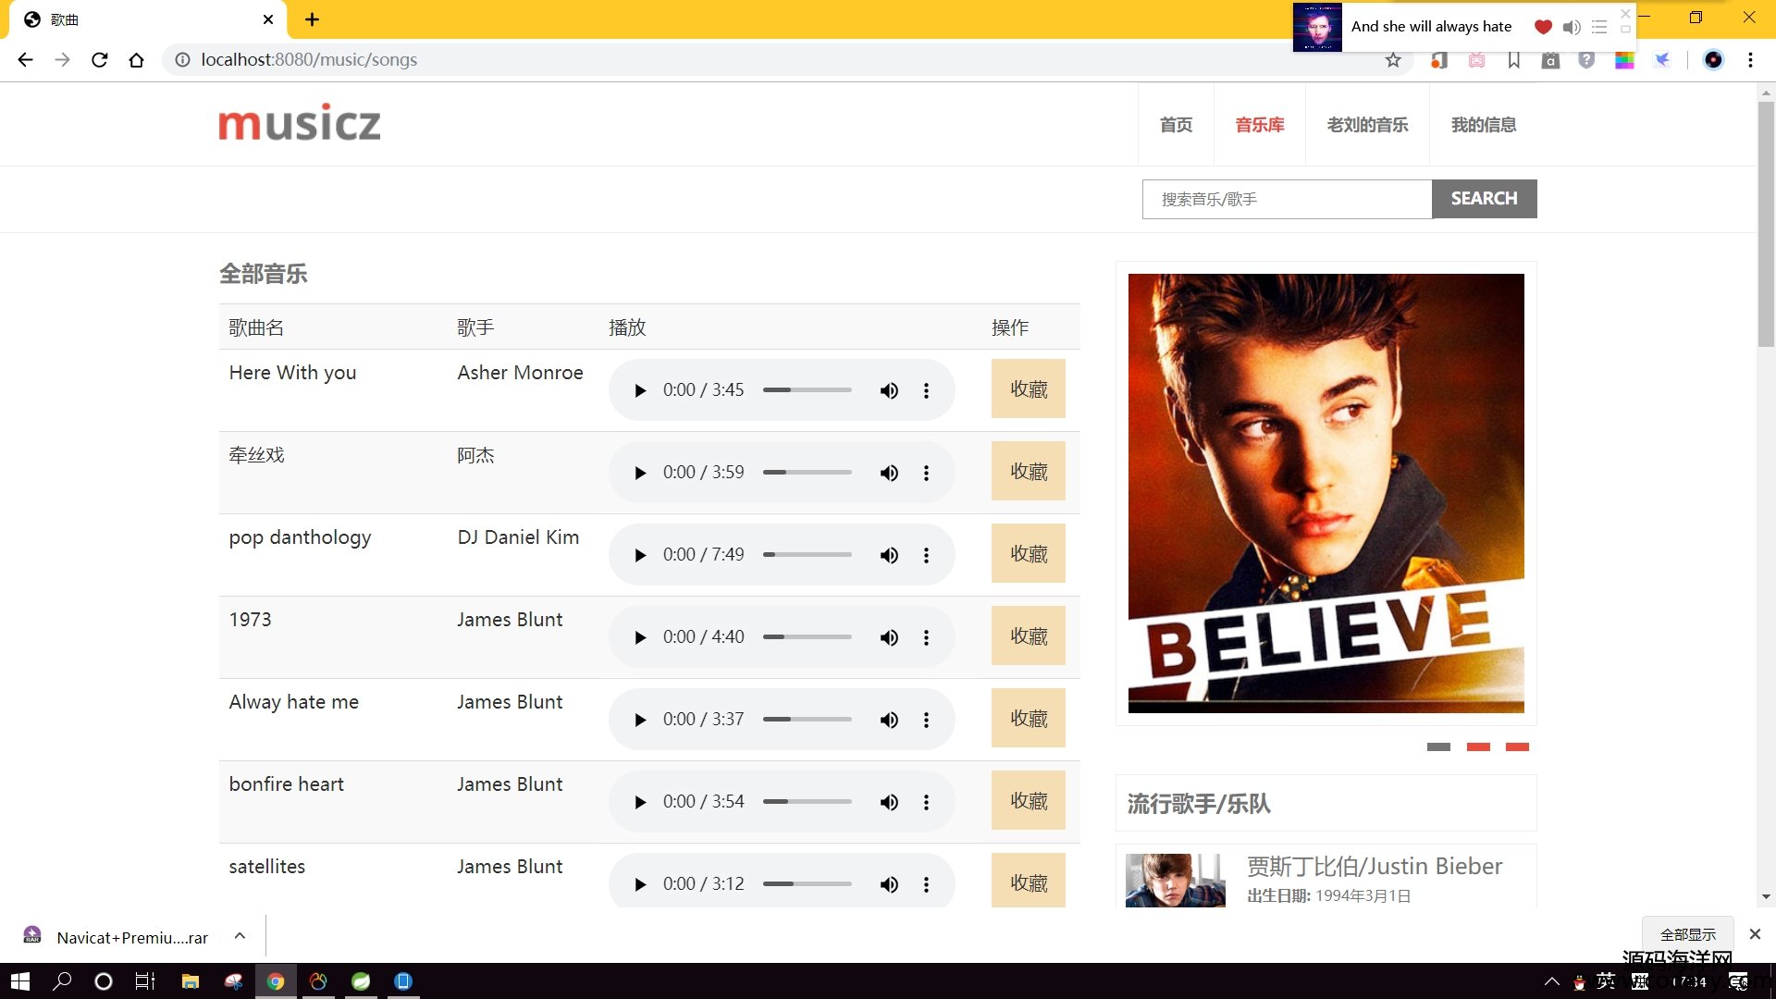This screenshot has height=999, width=1776.
Task: Play the 1973 track
Action: (x=640, y=637)
